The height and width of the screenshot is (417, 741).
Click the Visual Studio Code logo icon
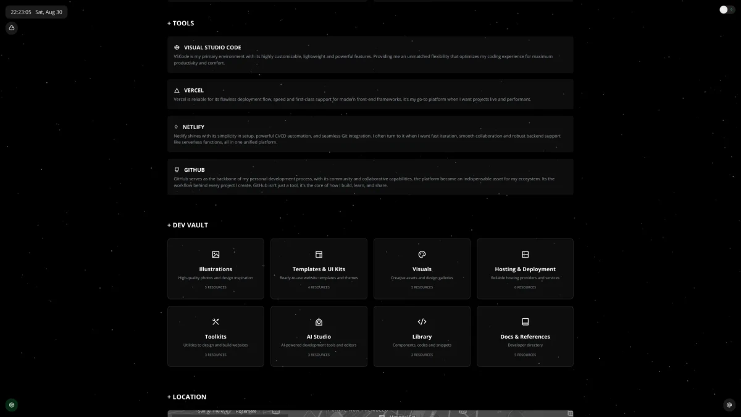[177, 48]
